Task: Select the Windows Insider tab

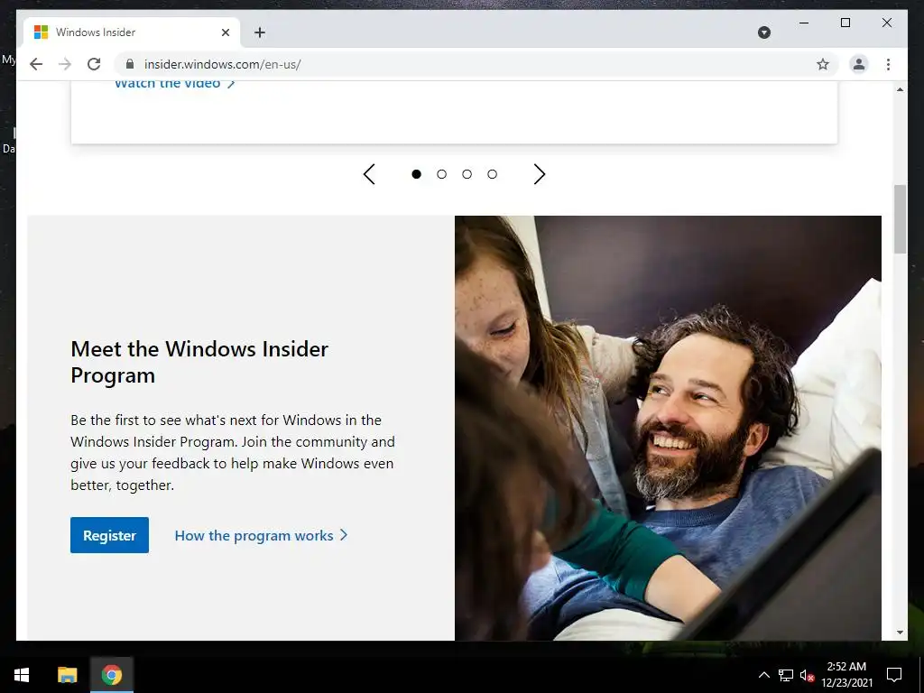Action: pos(131,32)
